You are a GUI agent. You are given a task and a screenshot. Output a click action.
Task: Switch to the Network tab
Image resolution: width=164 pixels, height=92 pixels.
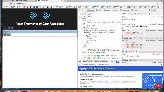click(x=115, y=10)
